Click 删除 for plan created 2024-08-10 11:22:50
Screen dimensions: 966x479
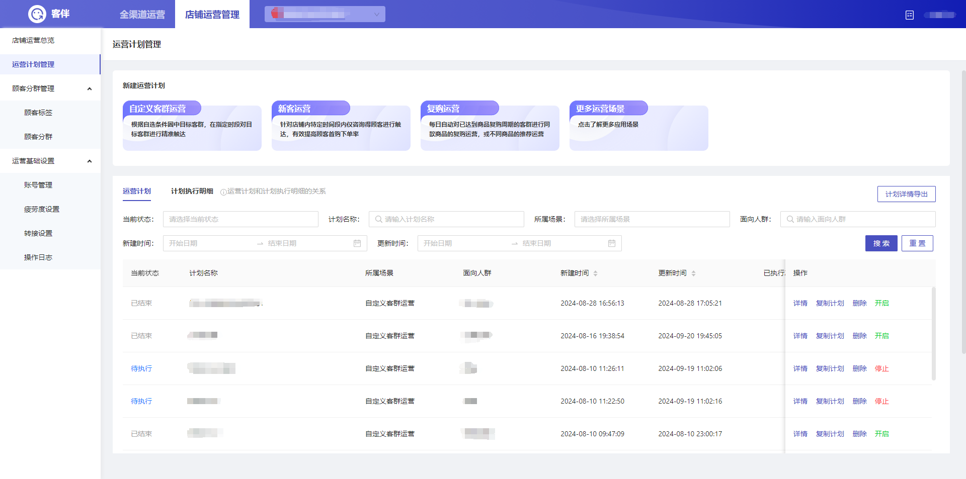click(x=859, y=401)
